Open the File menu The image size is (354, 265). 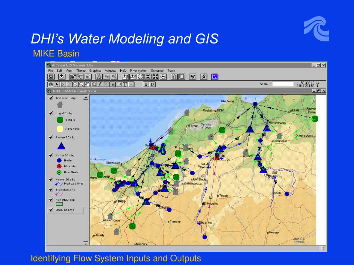point(50,70)
